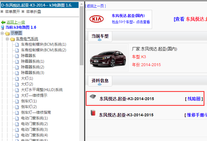The width and height of the screenshot is (207, 141).
Task: Open 电动门窗系统(2) item
Action: point(34,124)
